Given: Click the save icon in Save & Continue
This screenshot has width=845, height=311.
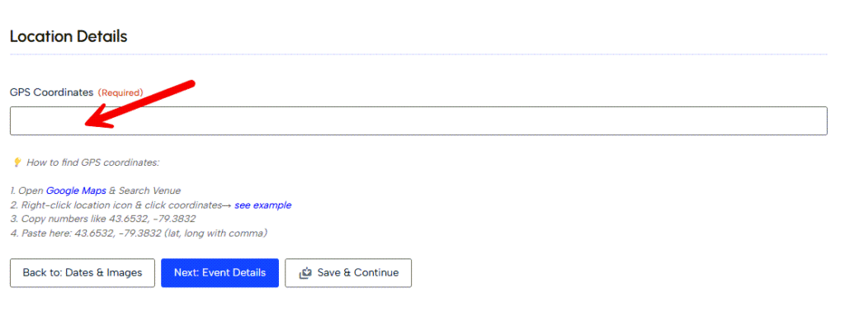Looking at the screenshot, I should pos(305,273).
